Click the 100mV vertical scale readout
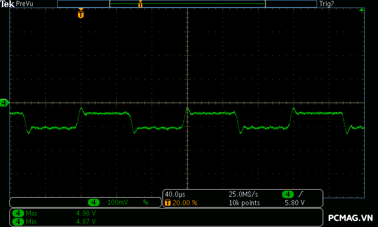The height and width of the screenshot is (227, 378). 118,202
